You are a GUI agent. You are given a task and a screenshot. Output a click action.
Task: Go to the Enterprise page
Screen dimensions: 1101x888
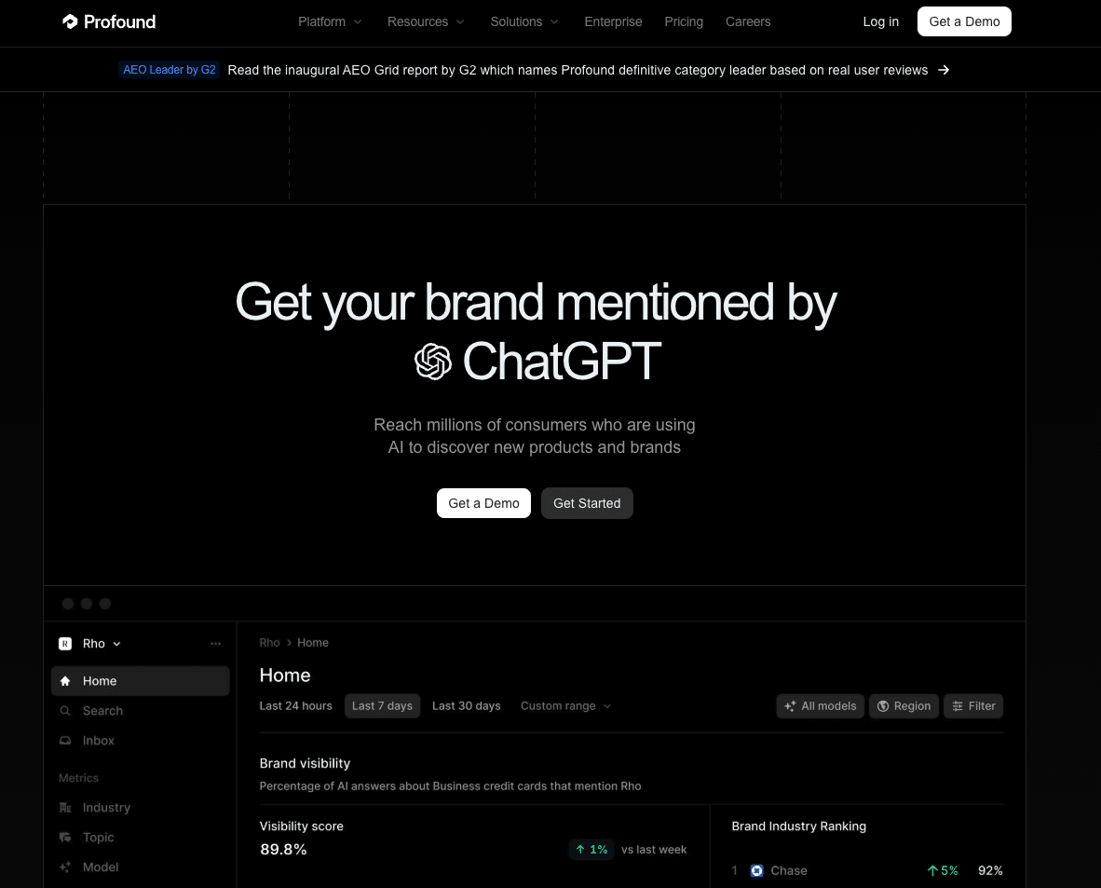pyautogui.click(x=613, y=21)
